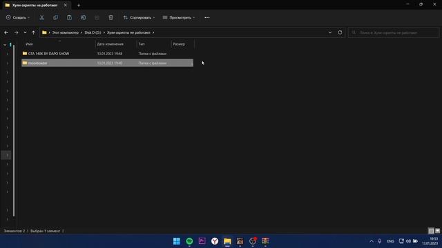Click the battery tray icon
The width and height of the screenshot is (442, 248).
415,241
